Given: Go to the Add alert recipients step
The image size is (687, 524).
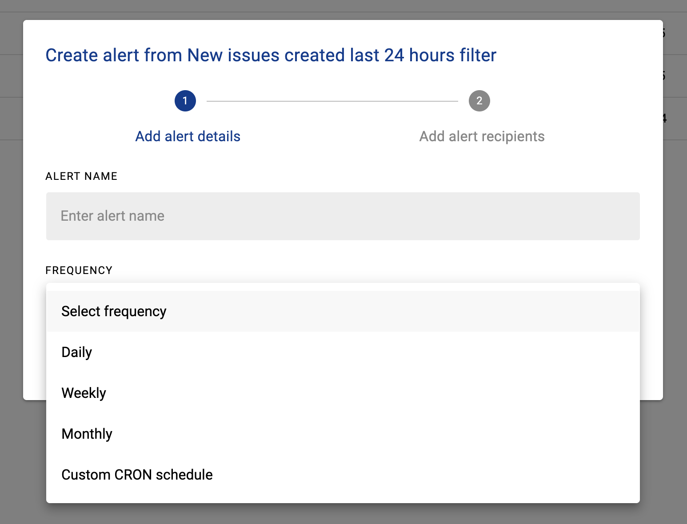Looking at the screenshot, I should pos(482,136).
